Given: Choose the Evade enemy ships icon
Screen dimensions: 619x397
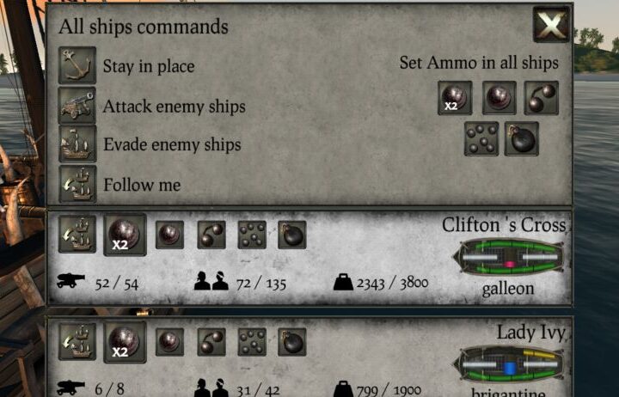Looking at the screenshot, I should coord(77,144).
